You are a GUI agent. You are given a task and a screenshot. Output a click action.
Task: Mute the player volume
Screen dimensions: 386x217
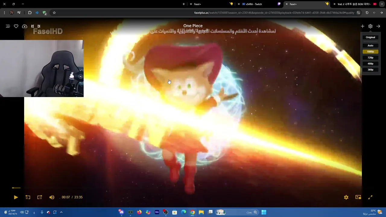52,197
